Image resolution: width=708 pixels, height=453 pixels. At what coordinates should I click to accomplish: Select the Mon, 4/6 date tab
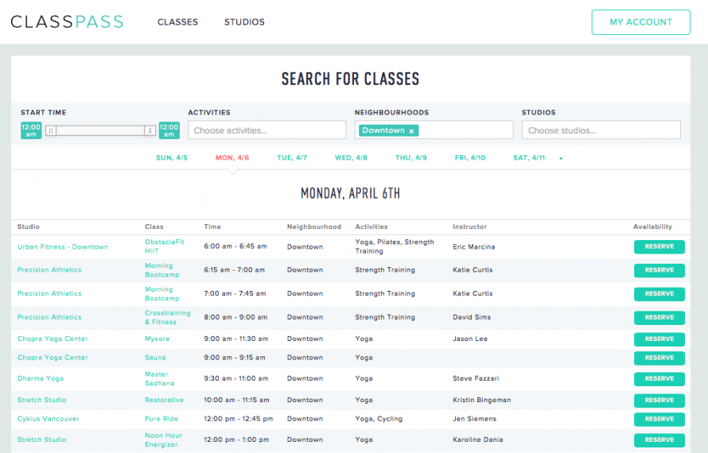(232, 157)
